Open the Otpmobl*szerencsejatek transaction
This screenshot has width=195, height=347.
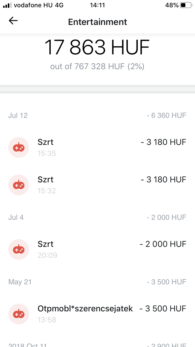85,309
